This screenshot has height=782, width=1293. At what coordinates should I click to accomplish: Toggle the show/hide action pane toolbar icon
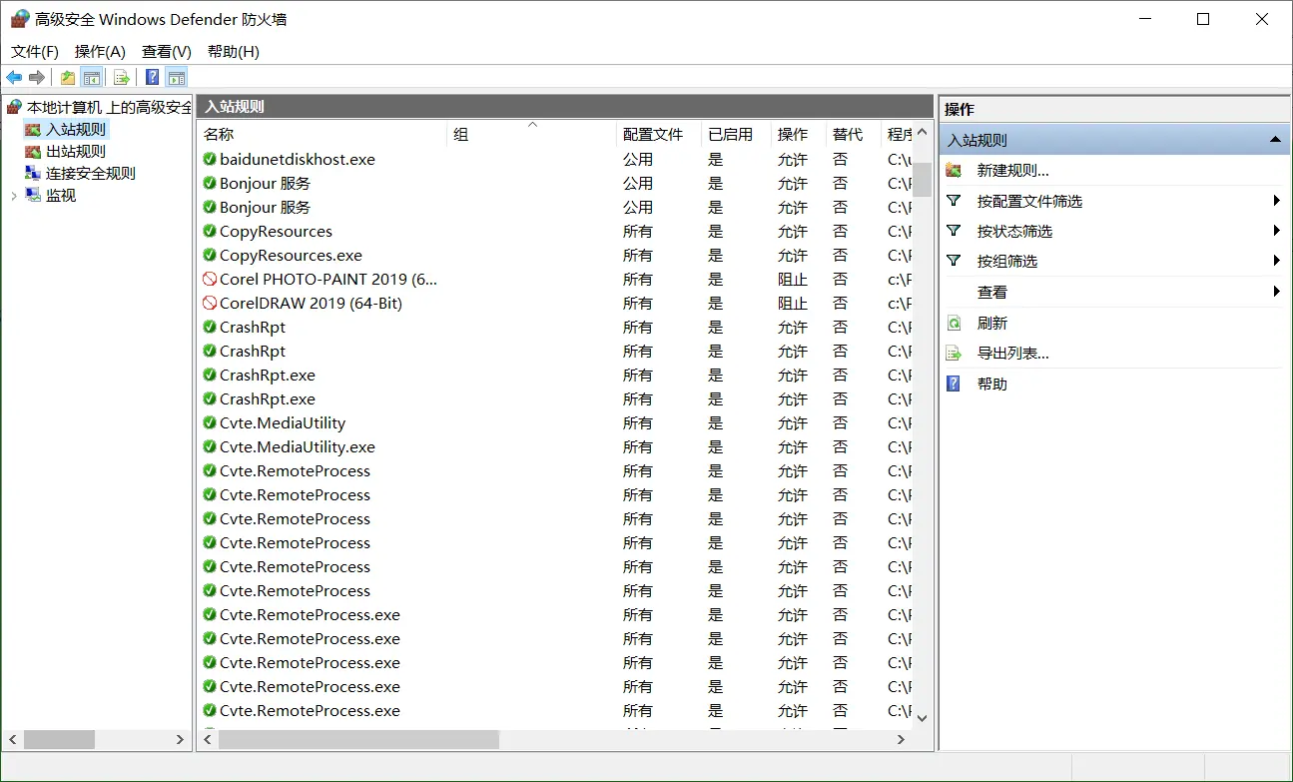click(x=177, y=78)
